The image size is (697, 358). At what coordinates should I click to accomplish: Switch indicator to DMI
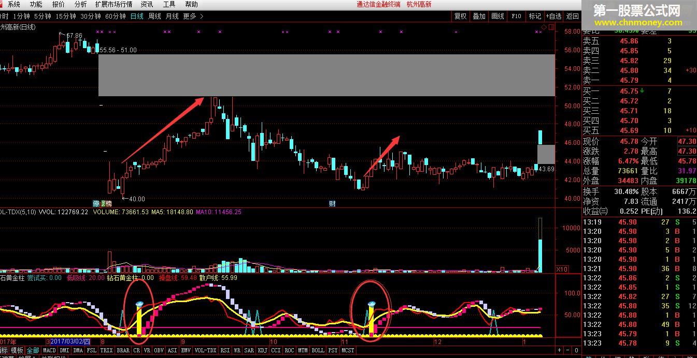click(65, 350)
